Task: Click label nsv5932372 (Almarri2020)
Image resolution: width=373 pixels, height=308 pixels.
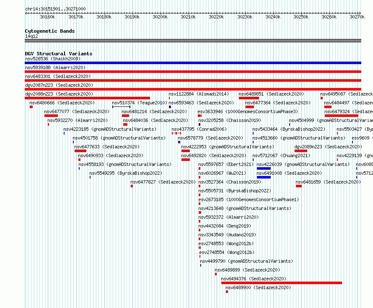Action: [228, 217]
